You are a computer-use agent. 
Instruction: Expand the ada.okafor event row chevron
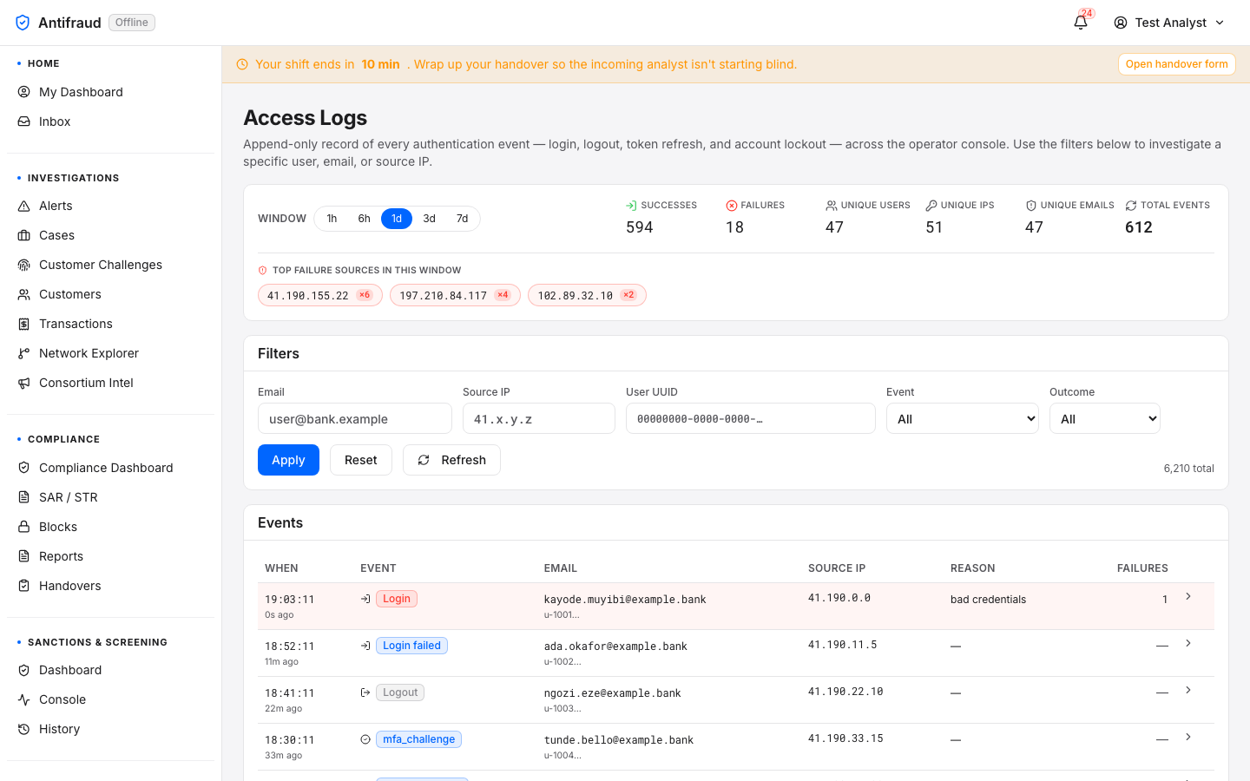(1188, 643)
